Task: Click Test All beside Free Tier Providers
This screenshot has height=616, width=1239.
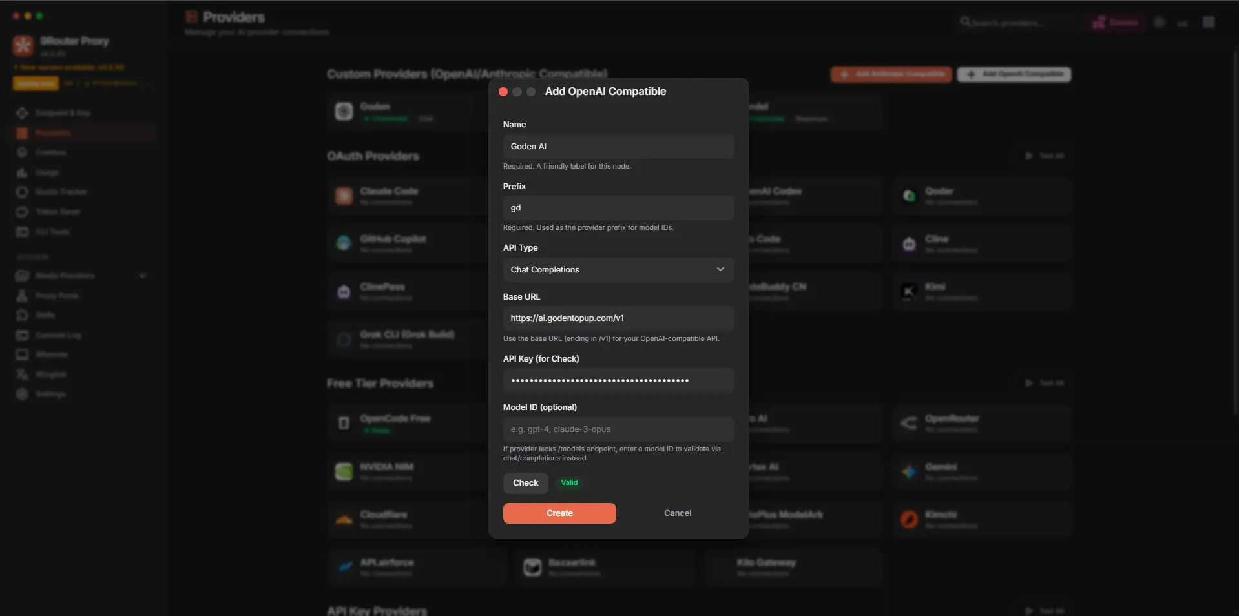Action: pos(1044,384)
